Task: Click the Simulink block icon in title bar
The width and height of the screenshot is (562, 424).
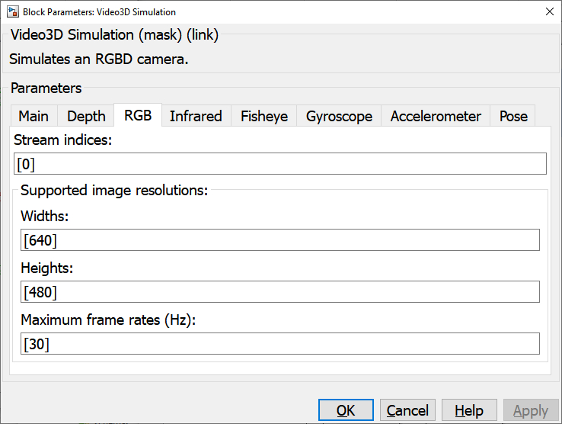Action: tap(12, 11)
